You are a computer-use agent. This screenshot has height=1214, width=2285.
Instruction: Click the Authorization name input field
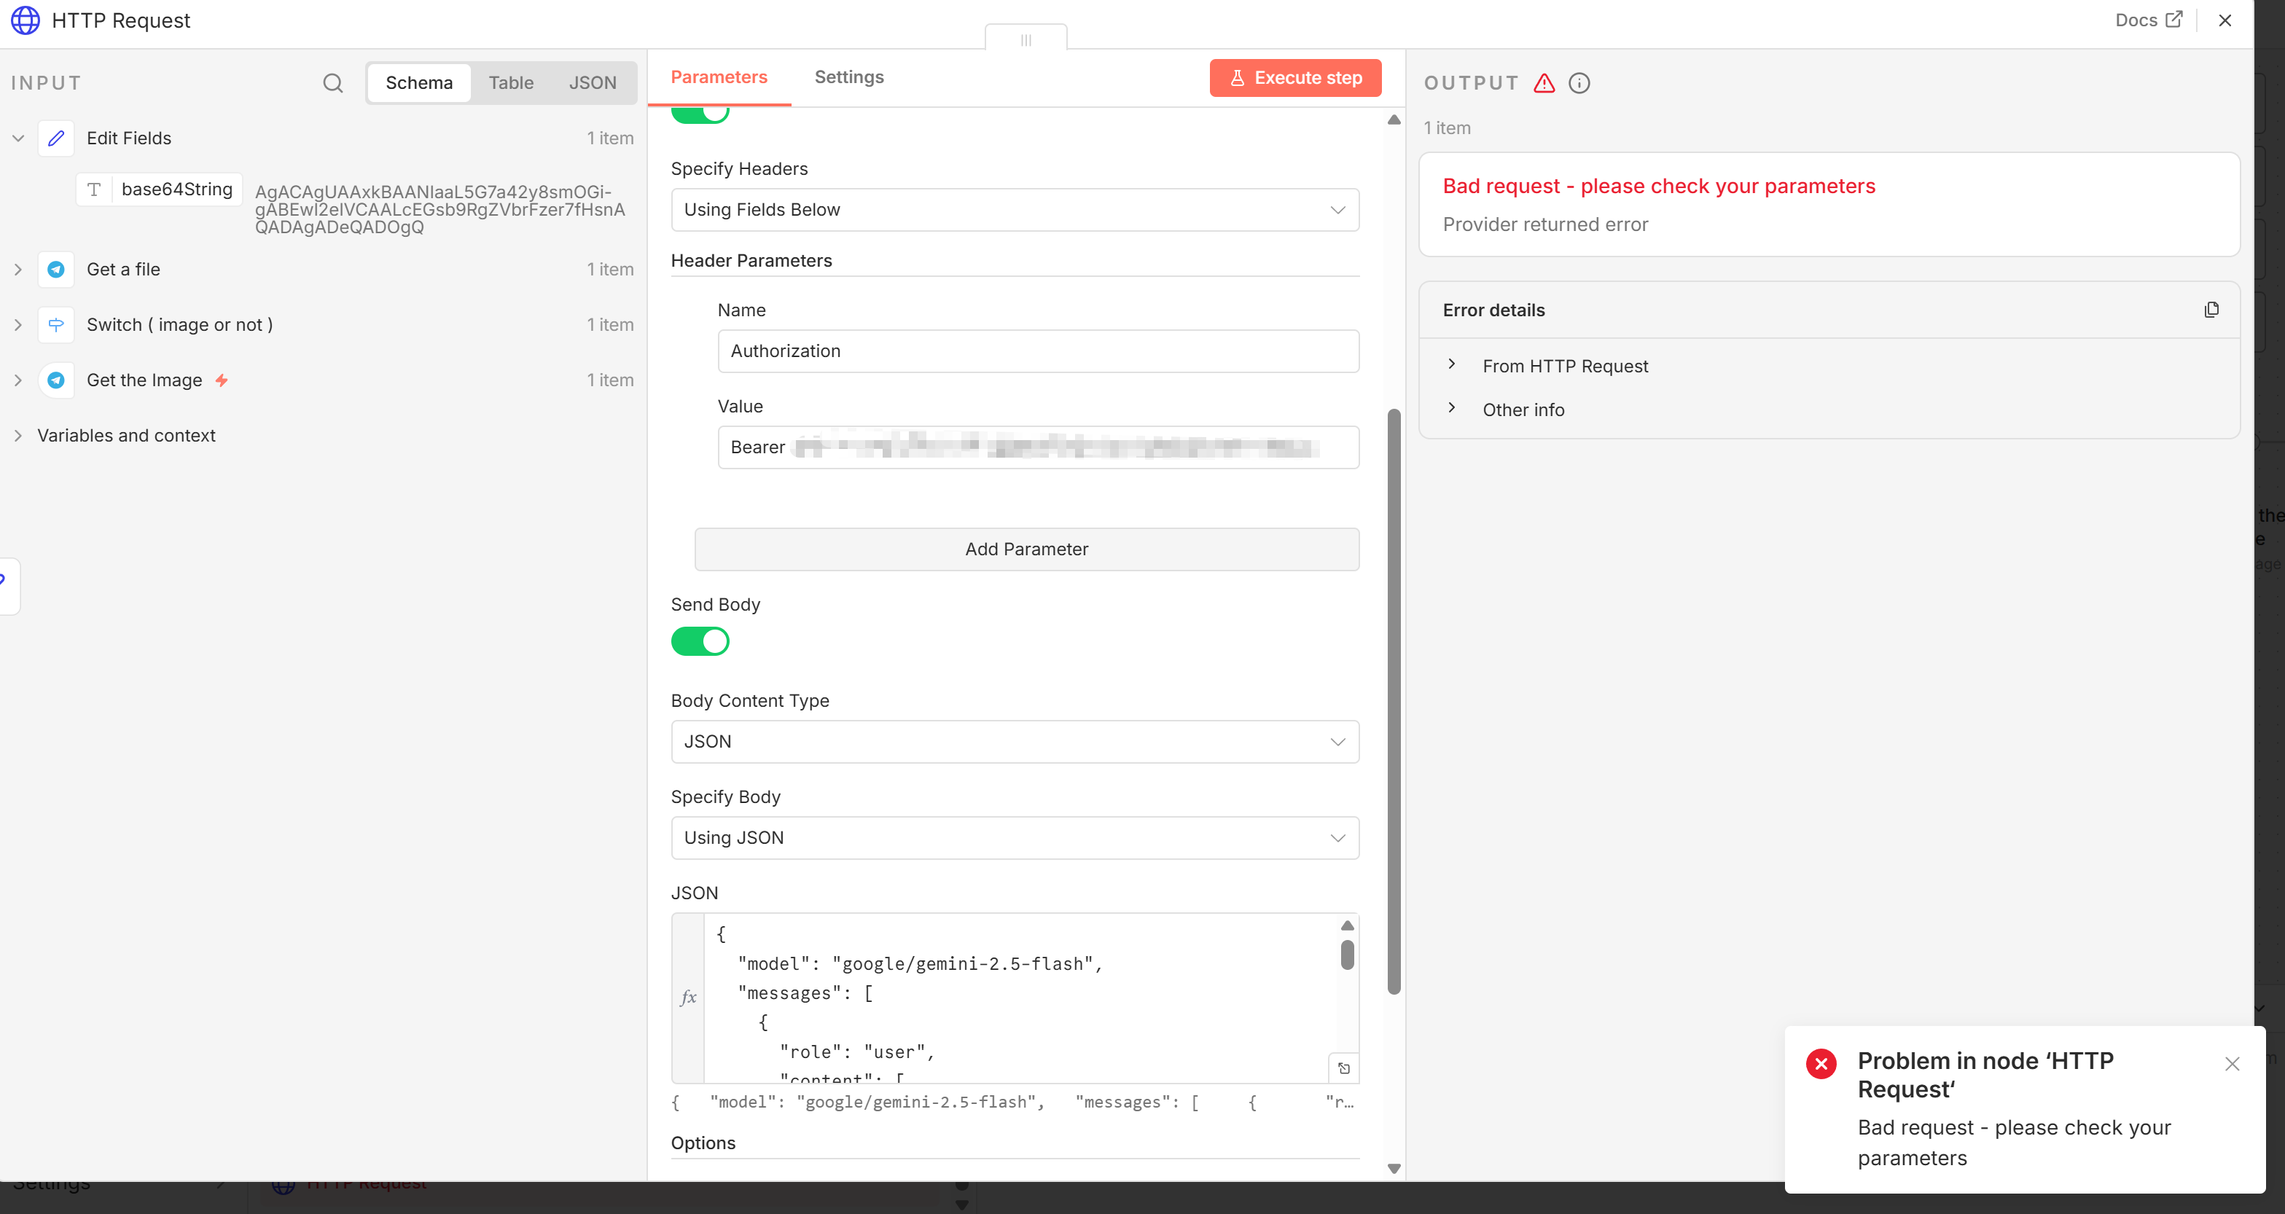pos(1038,351)
